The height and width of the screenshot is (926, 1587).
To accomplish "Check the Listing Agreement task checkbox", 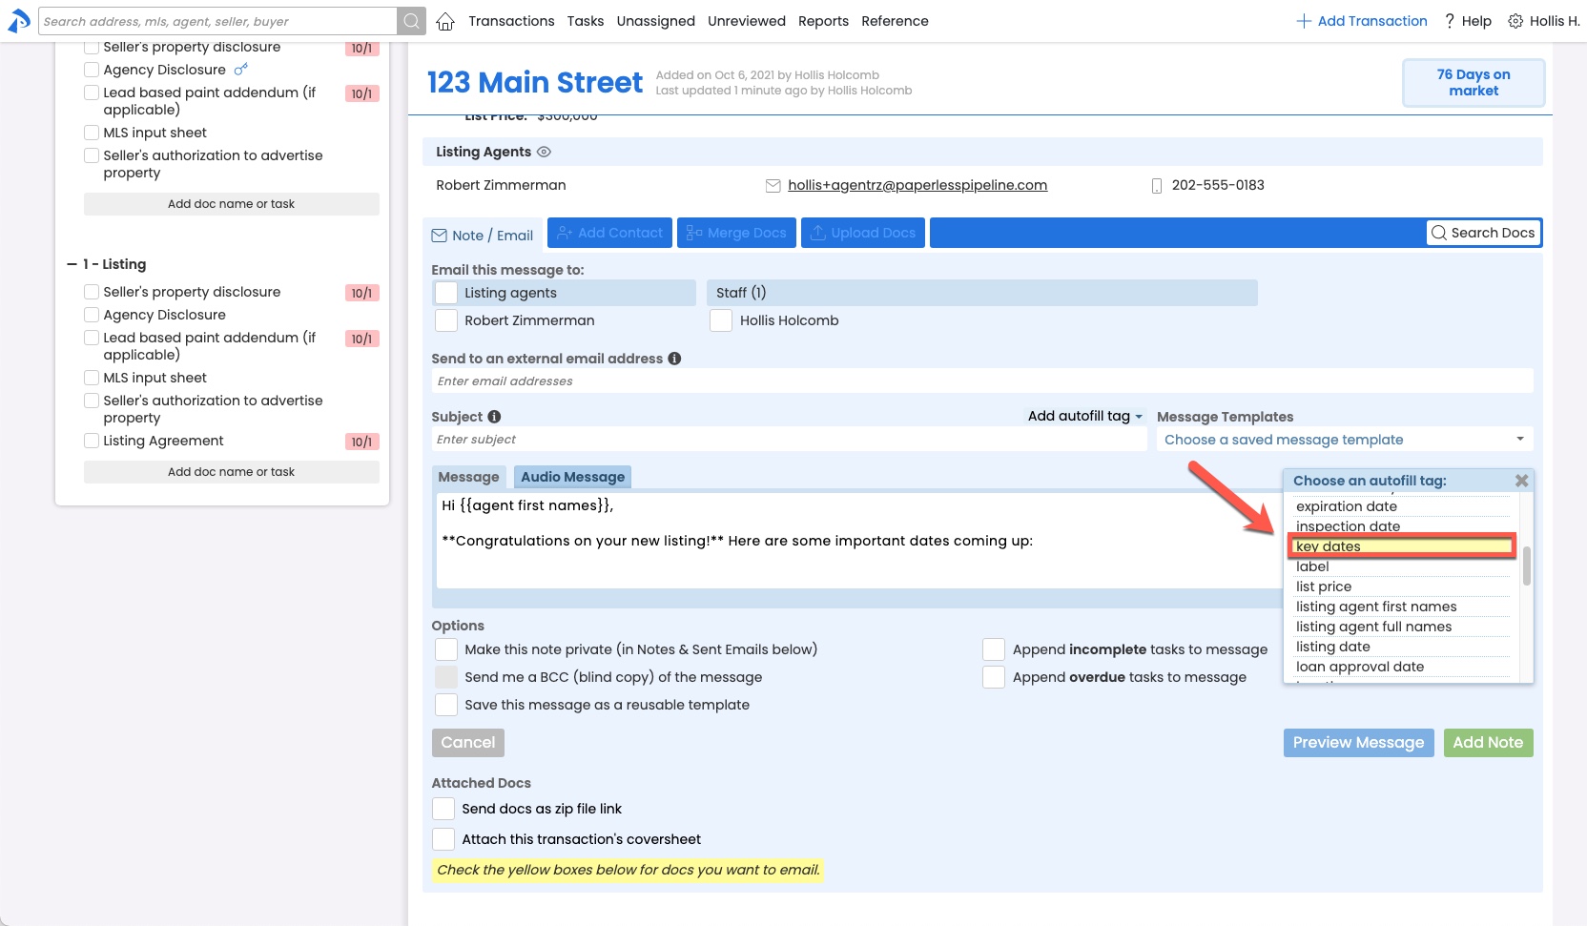I will [x=92, y=441].
